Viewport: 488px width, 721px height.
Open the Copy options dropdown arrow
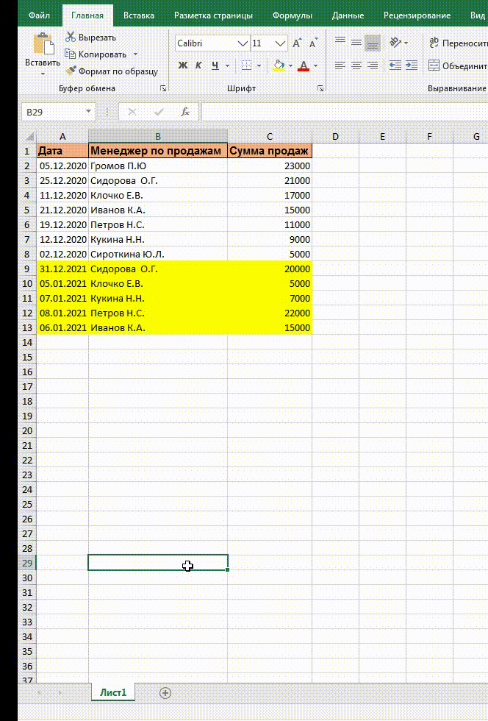coord(135,54)
